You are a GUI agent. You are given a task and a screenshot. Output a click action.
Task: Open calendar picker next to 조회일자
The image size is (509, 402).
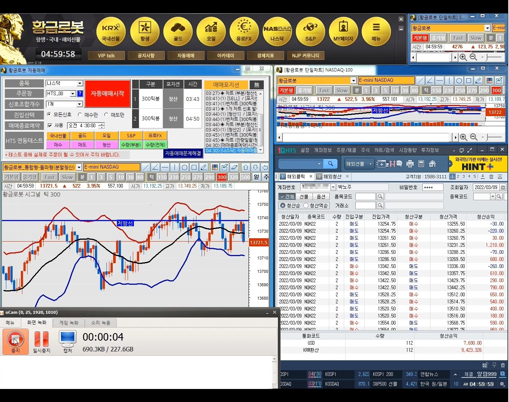click(503, 187)
